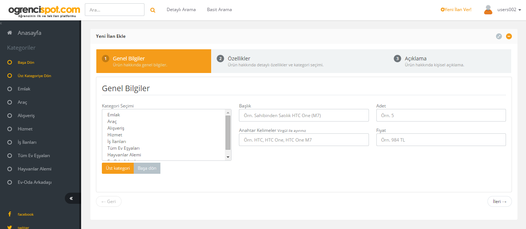This screenshot has height=229, width=526.
Task: Open İş İlanları category in sidebar
Action: (x=27, y=142)
